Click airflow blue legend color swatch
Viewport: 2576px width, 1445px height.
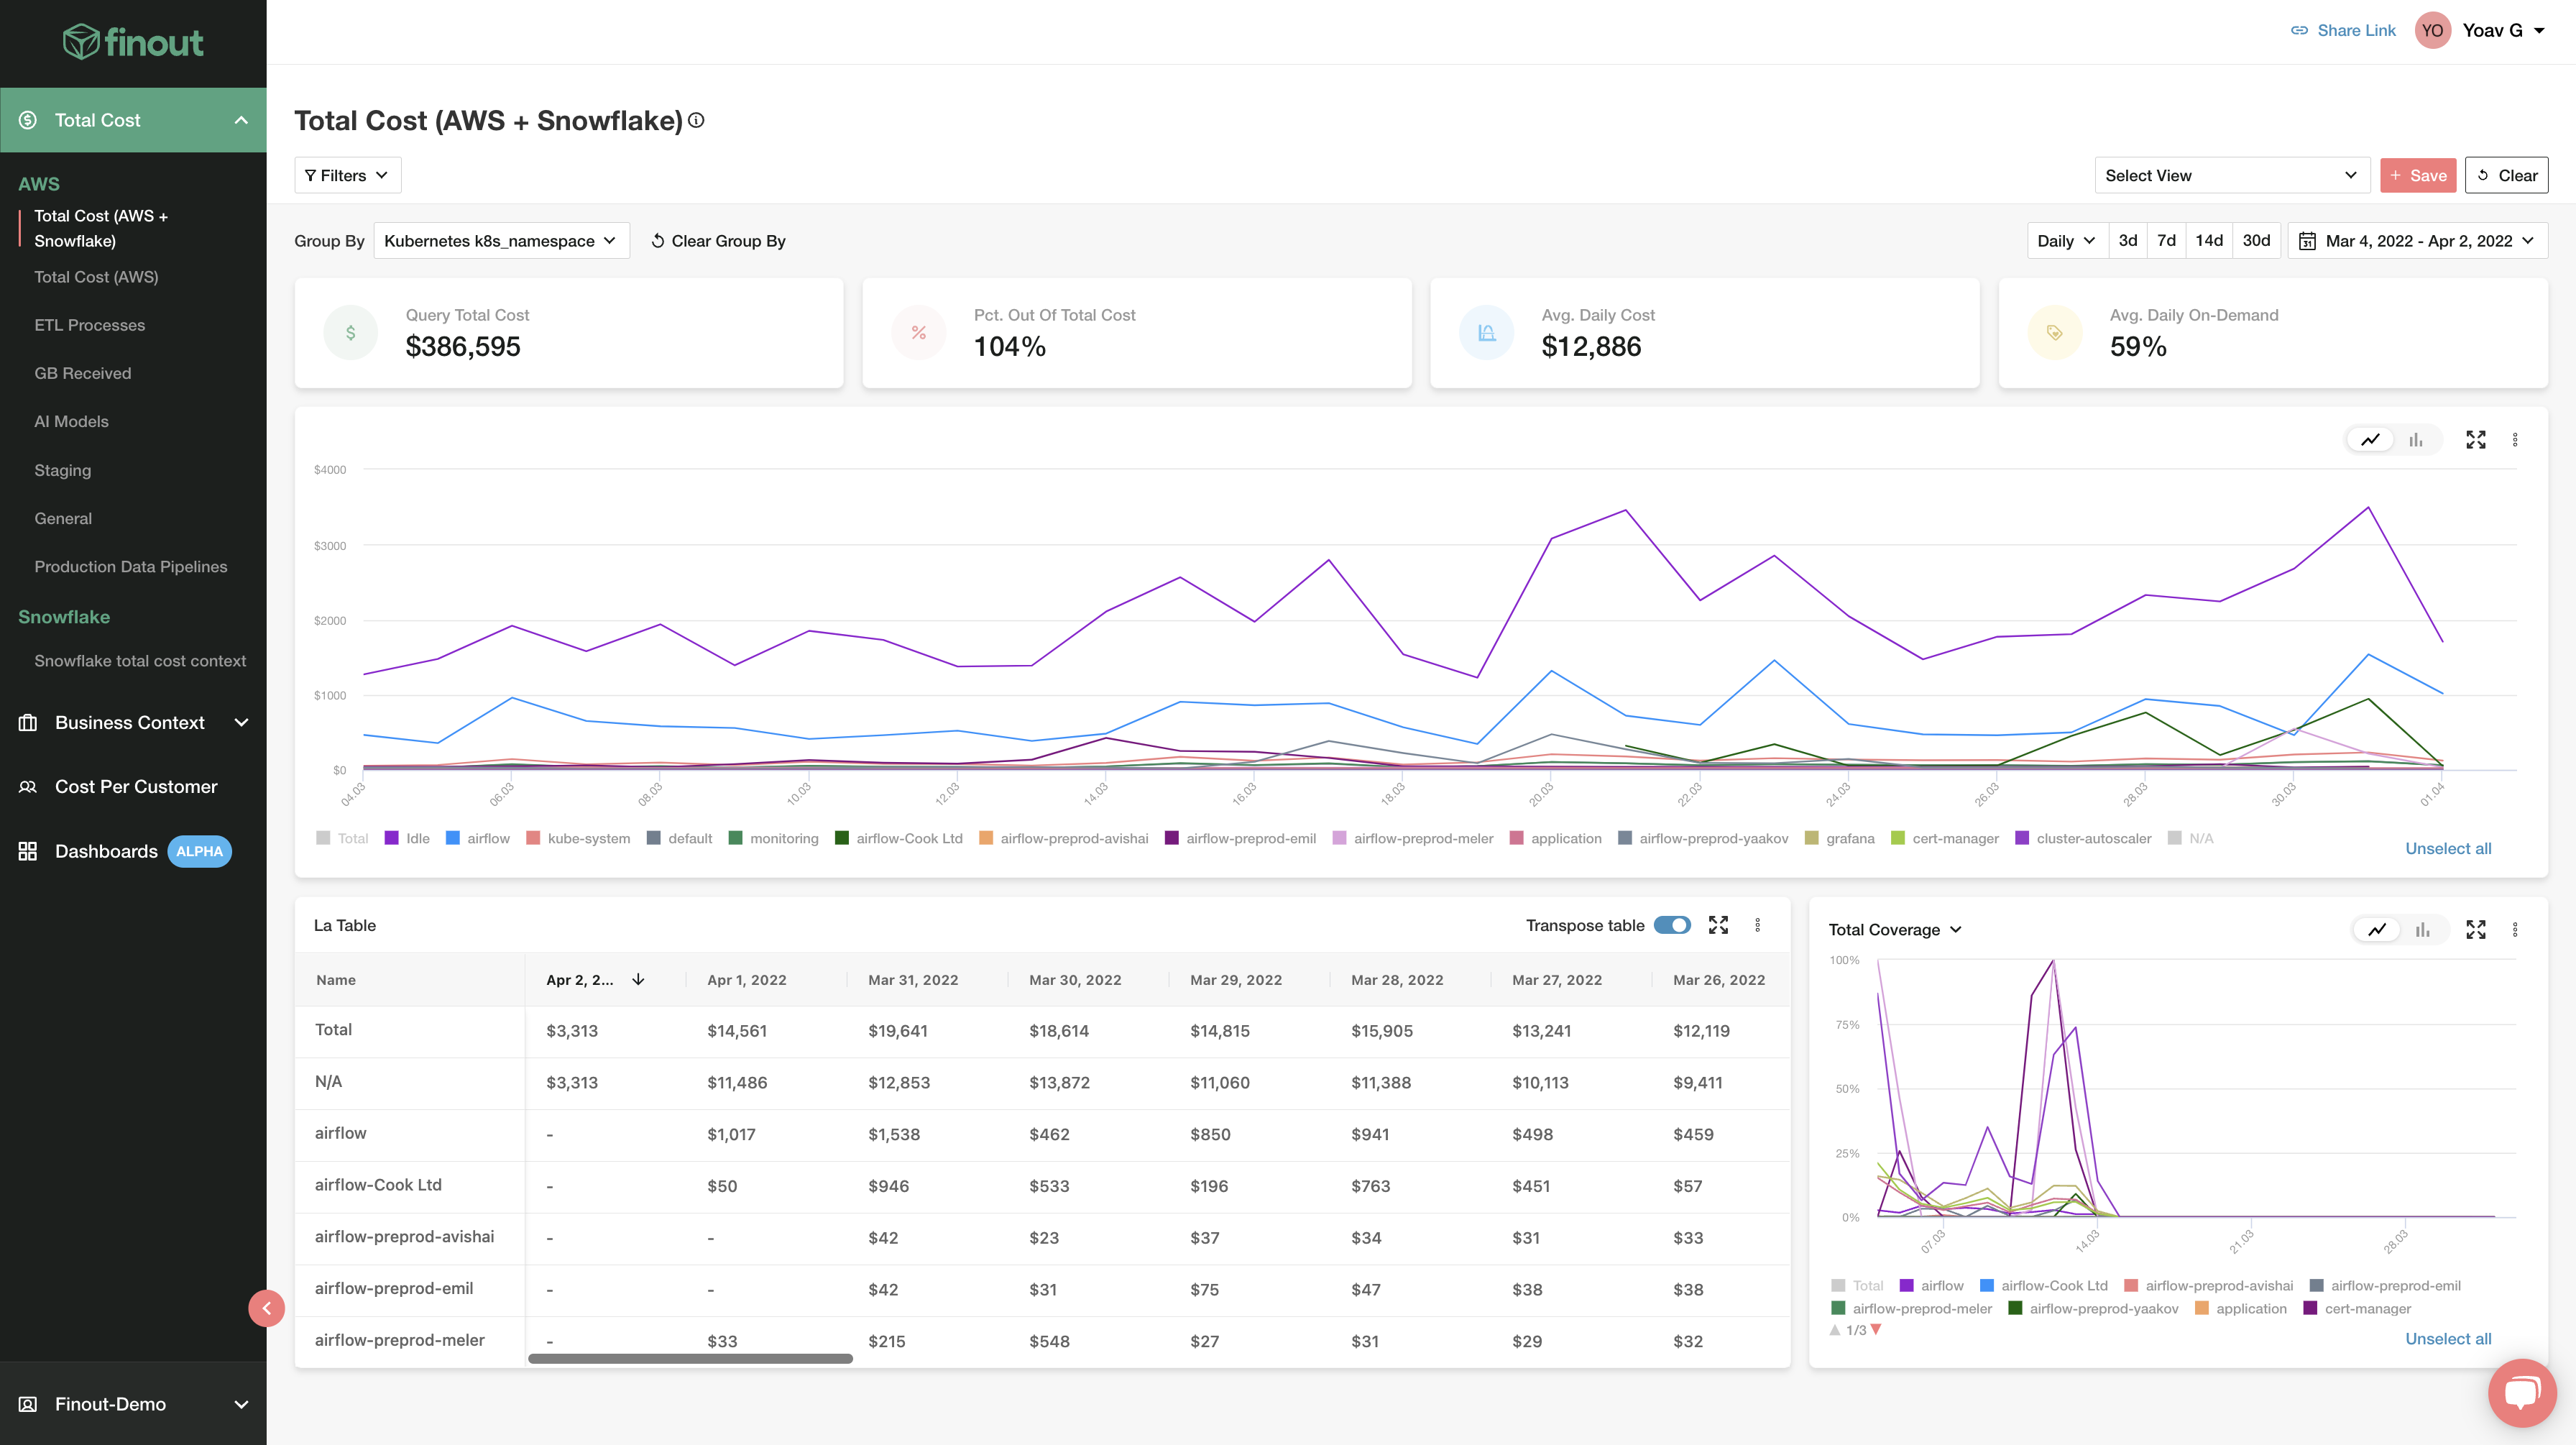click(x=453, y=838)
